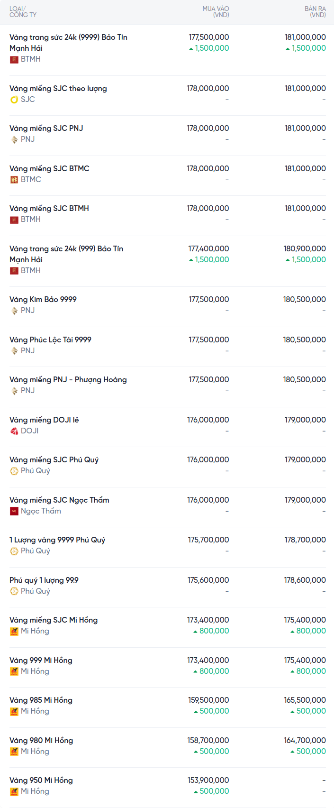
Task: Click the BTMC logo icon
Action: (x=14, y=180)
